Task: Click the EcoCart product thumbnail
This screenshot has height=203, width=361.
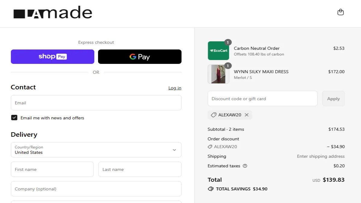Action: click(218, 51)
